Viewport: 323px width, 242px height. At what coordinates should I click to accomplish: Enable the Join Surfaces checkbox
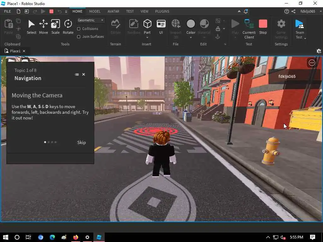coord(79,37)
